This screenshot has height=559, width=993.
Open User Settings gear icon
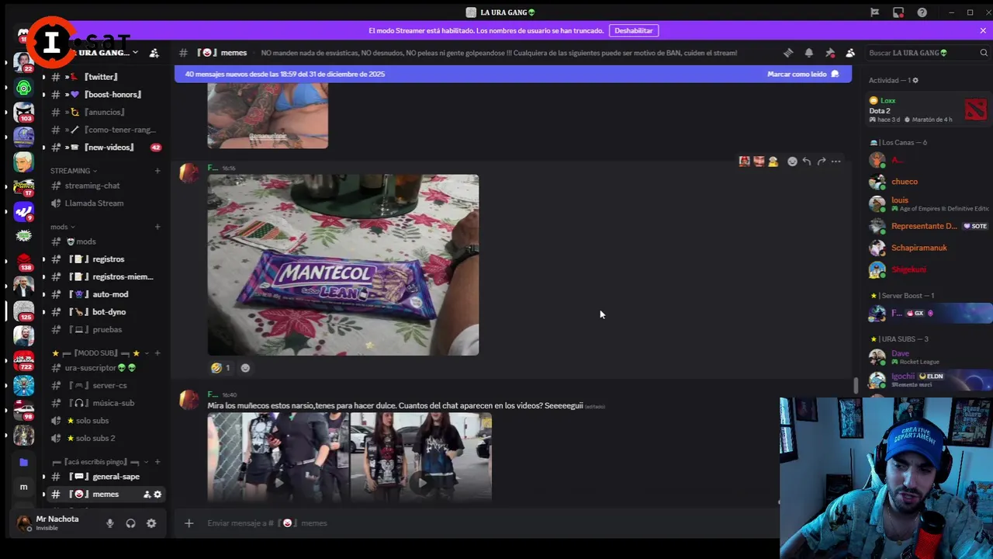point(151,523)
